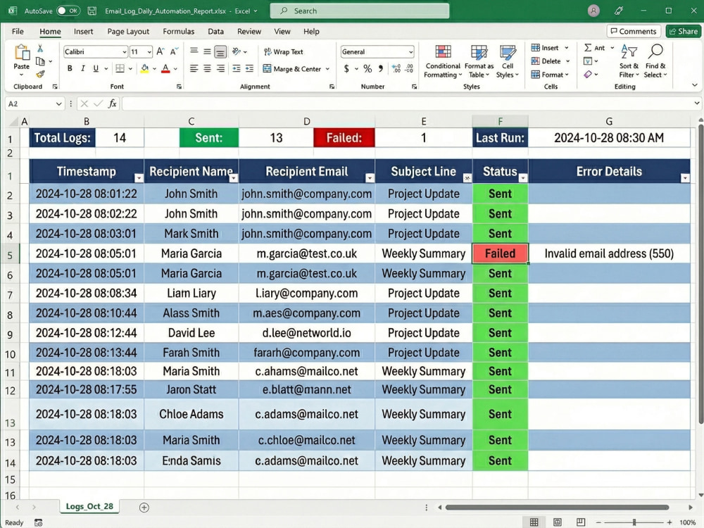Screen dimensions: 704x528
Task: Open the font size 11 dropdown
Action: point(149,52)
